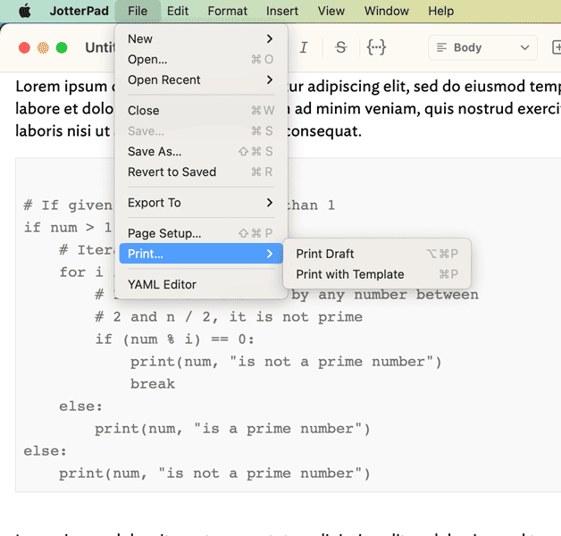Expand the Export To submenu

click(201, 203)
